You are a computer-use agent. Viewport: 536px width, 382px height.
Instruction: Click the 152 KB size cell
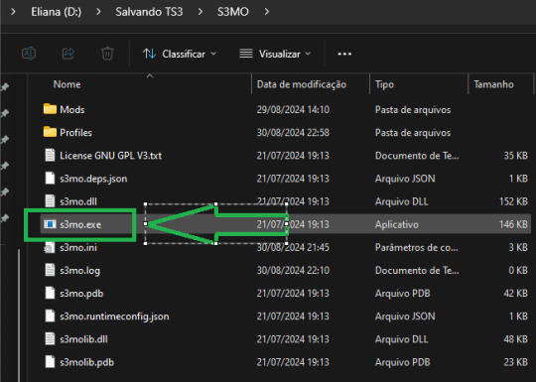click(x=513, y=201)
